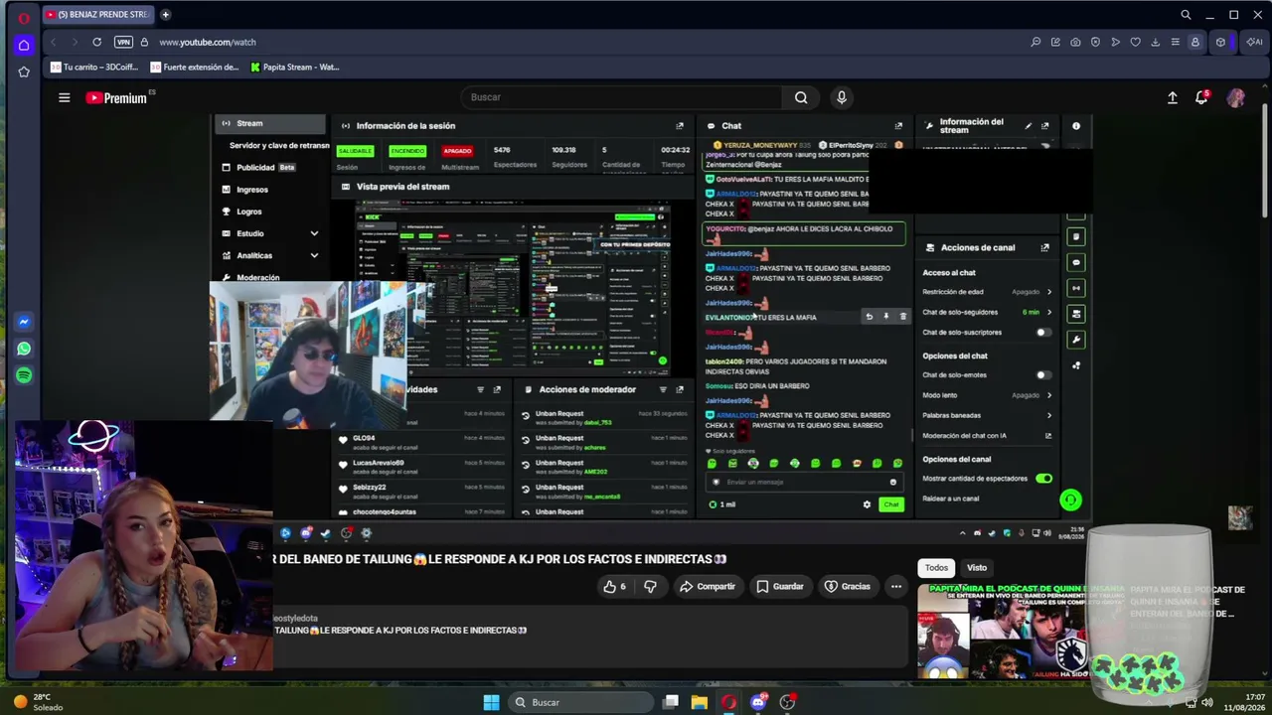Toggle Chat de solo-emotes switch
Image resolution: width=1272 pixels, height=715 pixels.
pyautogui.click(x=1043, y=375)
